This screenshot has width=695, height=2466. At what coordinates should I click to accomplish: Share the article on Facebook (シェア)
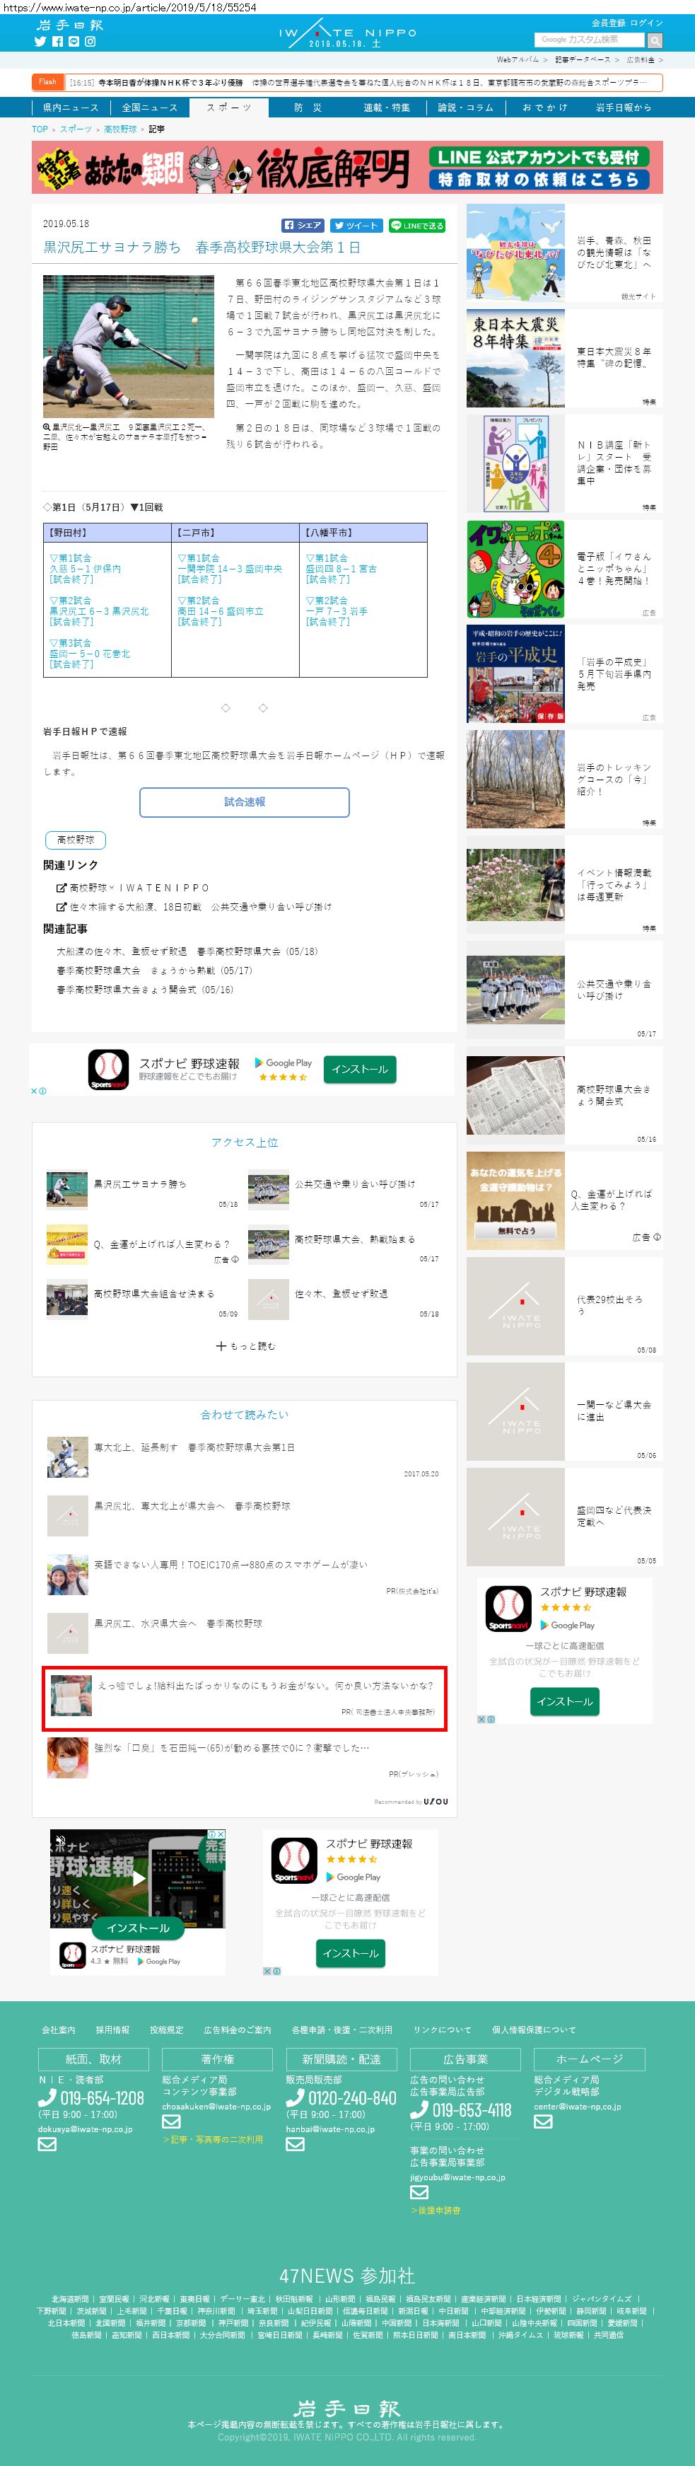303,225
